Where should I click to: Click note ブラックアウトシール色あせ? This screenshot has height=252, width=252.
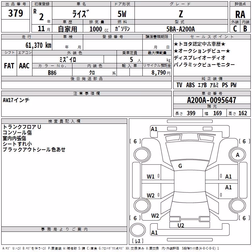pyautogui.click(x=34, y=149)
